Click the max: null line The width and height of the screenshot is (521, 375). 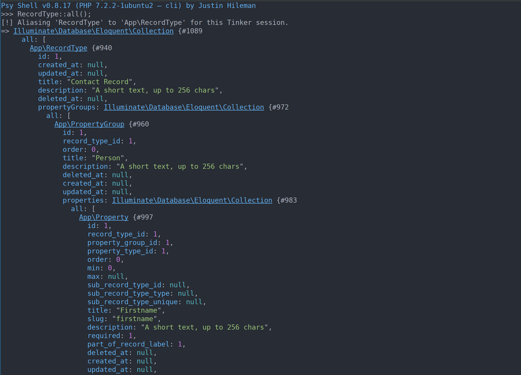coord(108,277)
